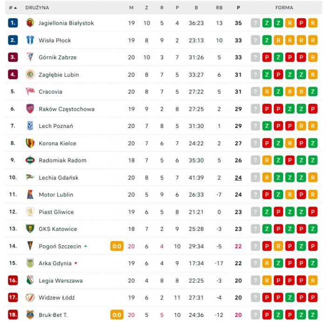Sort by the DRUŻYNA column header
Image resolution: width=326 pixels, height=322 pixels.
[x=37, y=8]
